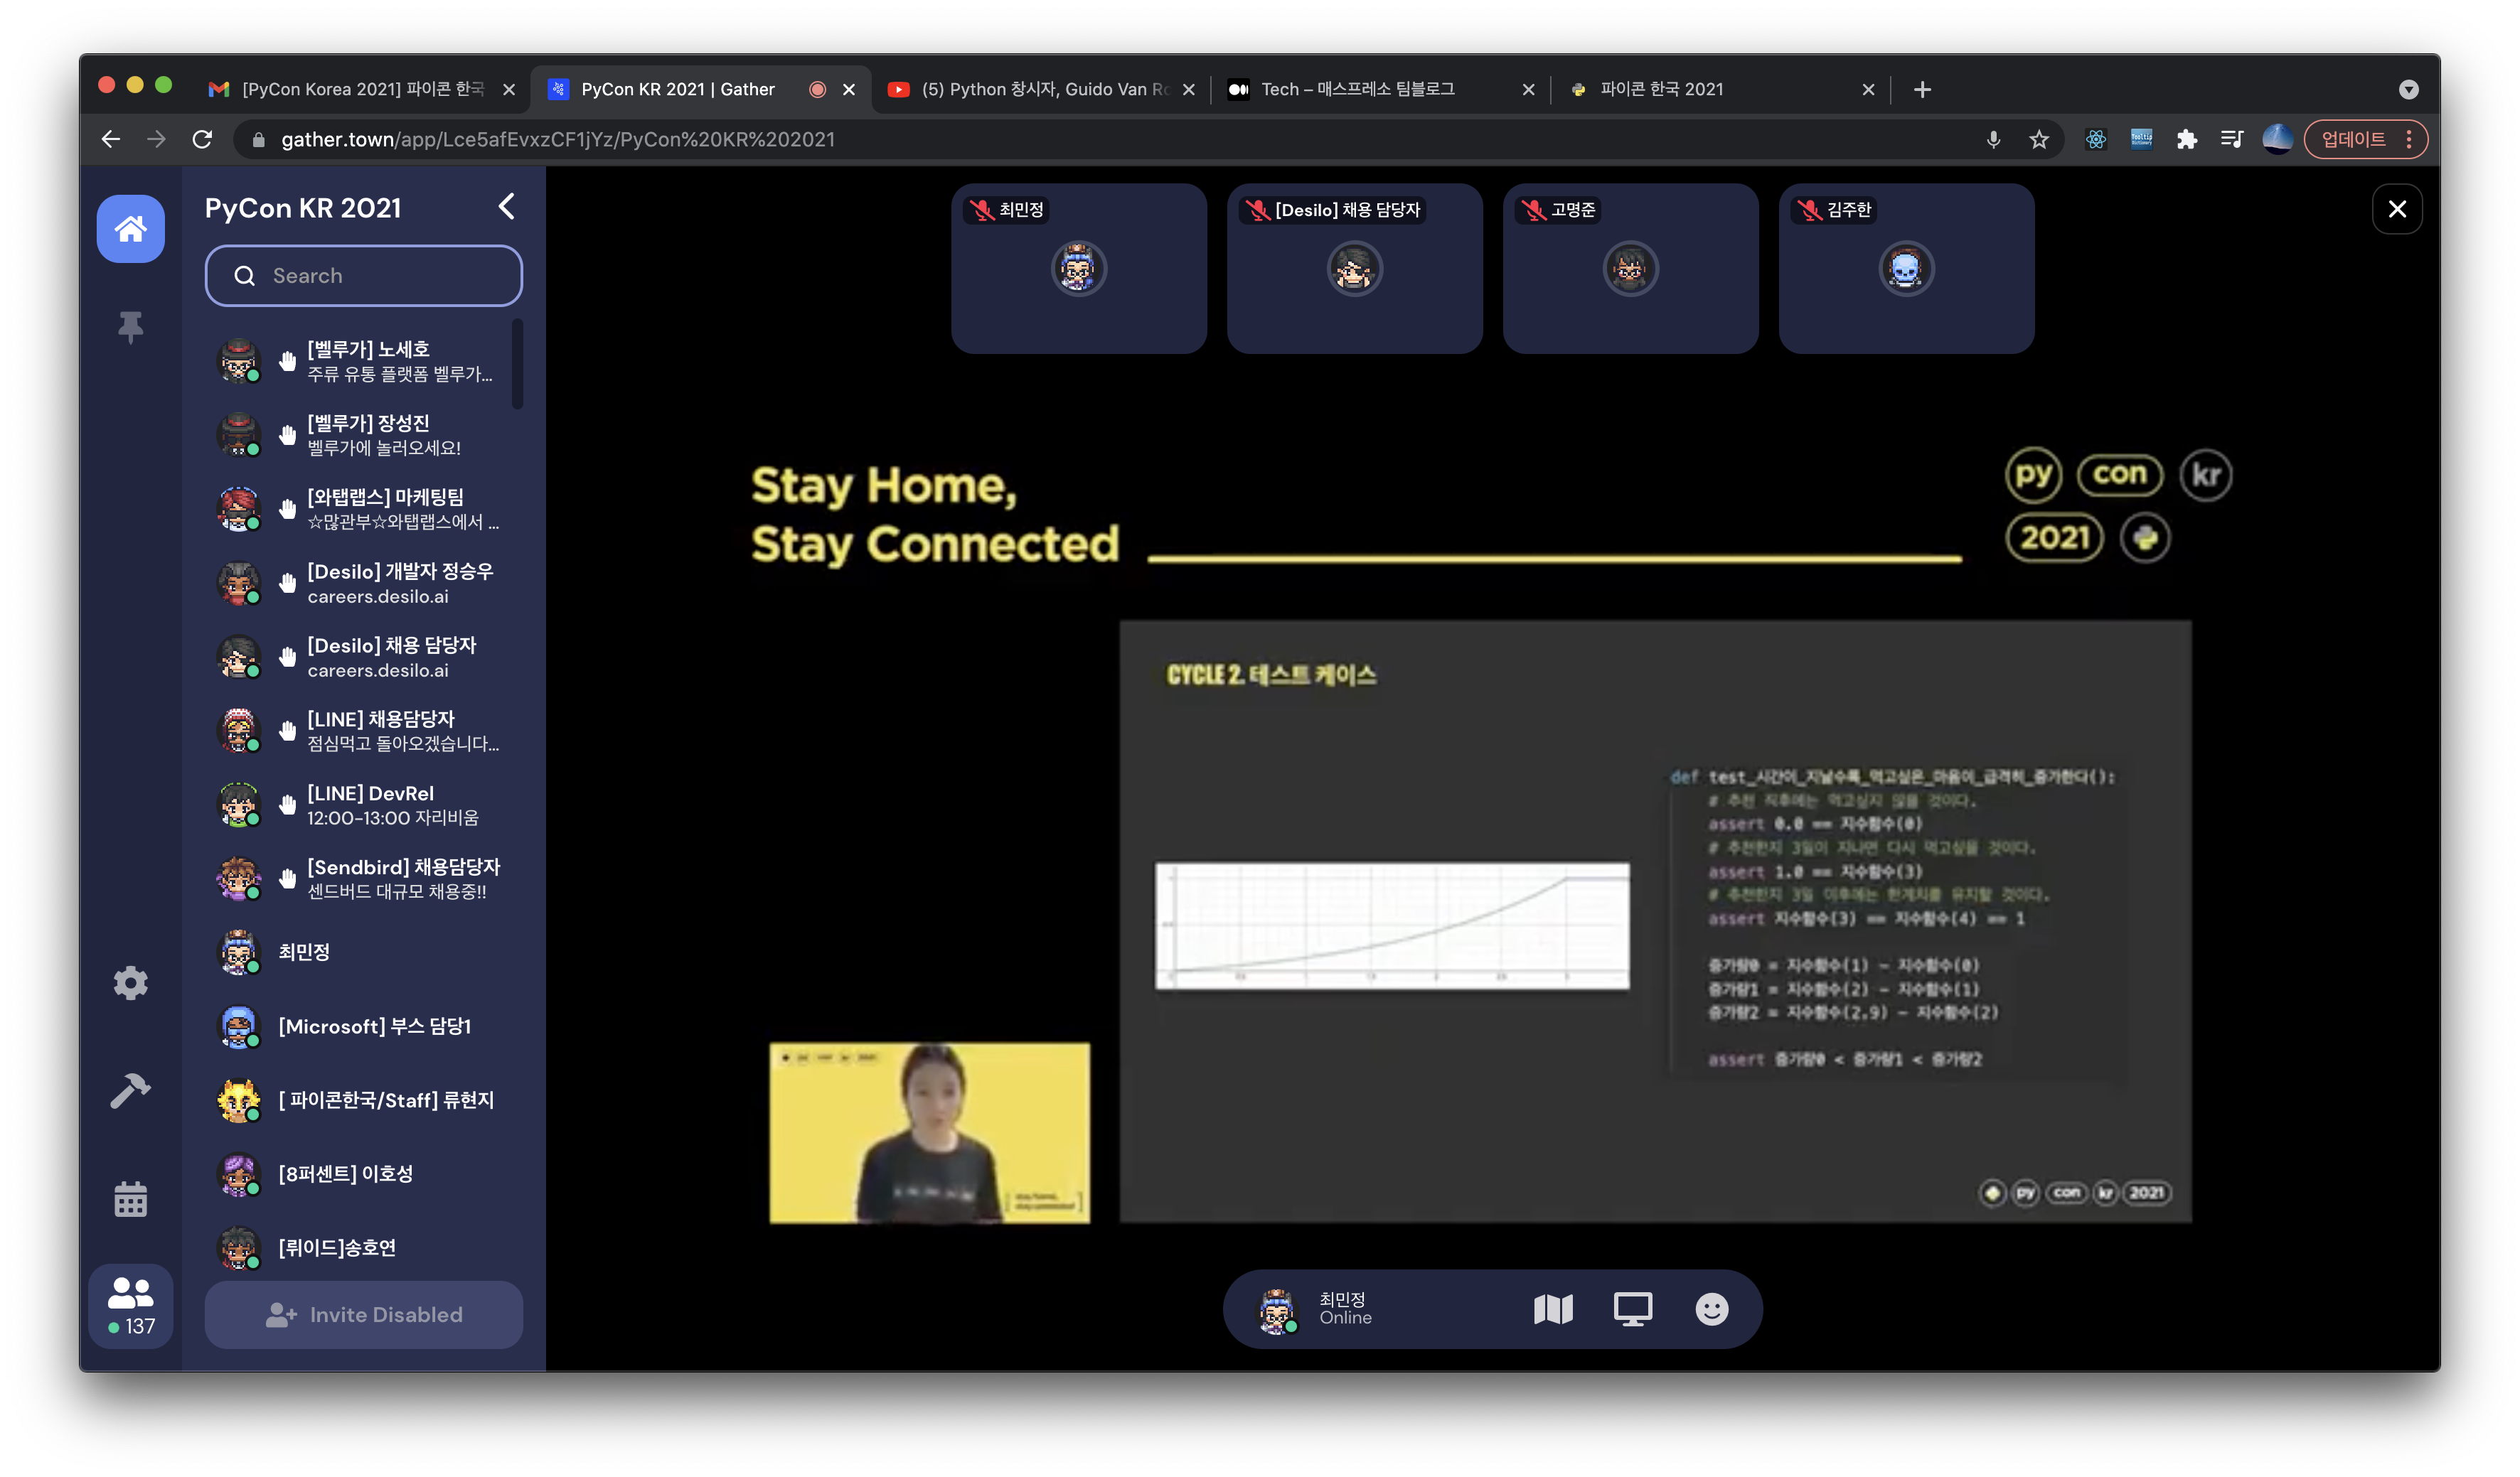Open settings gear in Gather sidebar
This screenshot has height=1477, width=2520.
pyautogui.click(x=130, y=983)
